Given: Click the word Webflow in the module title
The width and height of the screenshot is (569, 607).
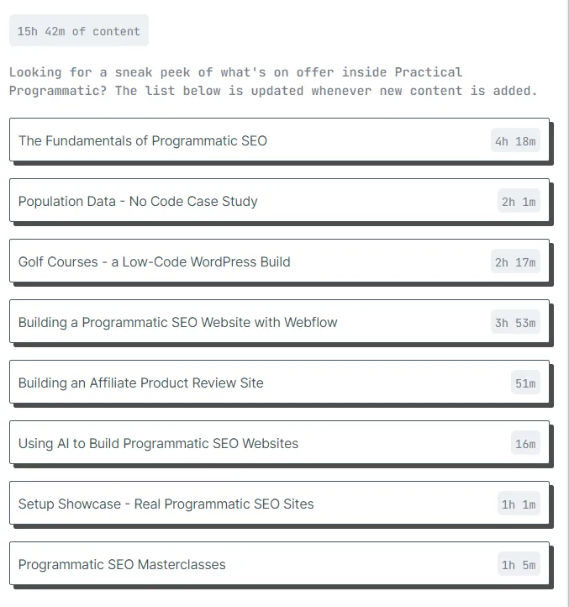Looking at the screenshot, I should coord(311,322).
